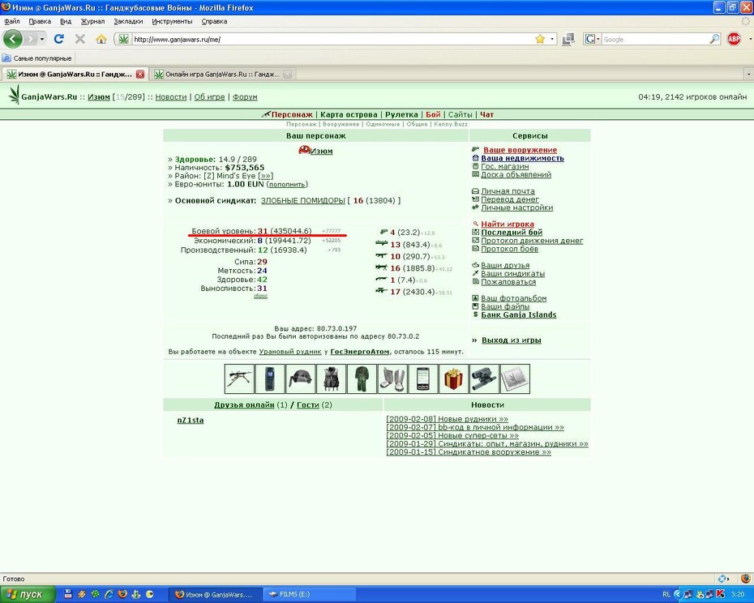The width and height of the screenshot is (754, 603).
Task: Open the Adblock Plus ABP icon
Action: 734,39
